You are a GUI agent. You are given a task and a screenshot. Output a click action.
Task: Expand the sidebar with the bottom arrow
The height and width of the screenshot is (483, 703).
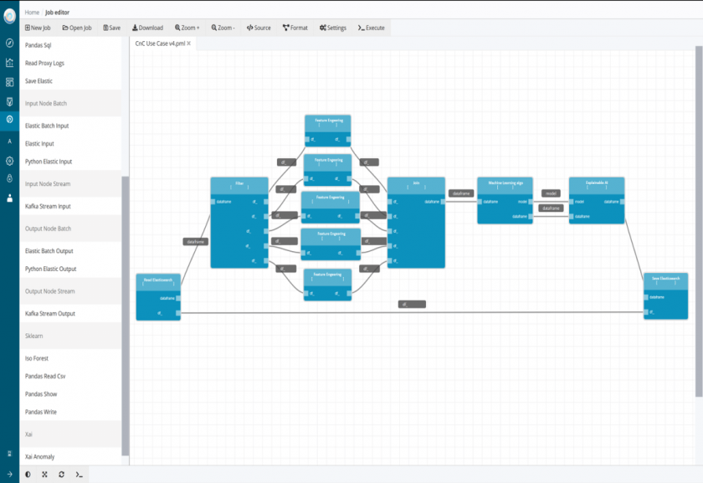click(9, 475)
